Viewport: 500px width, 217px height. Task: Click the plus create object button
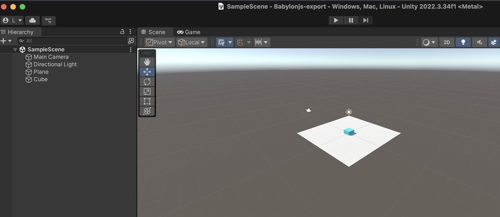[x=3, y=41]
